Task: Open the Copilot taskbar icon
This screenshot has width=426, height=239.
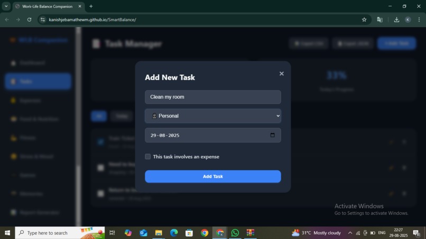Action: (128, 233)
